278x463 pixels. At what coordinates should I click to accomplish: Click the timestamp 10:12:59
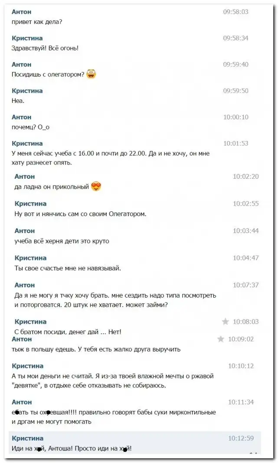[241, 438]
